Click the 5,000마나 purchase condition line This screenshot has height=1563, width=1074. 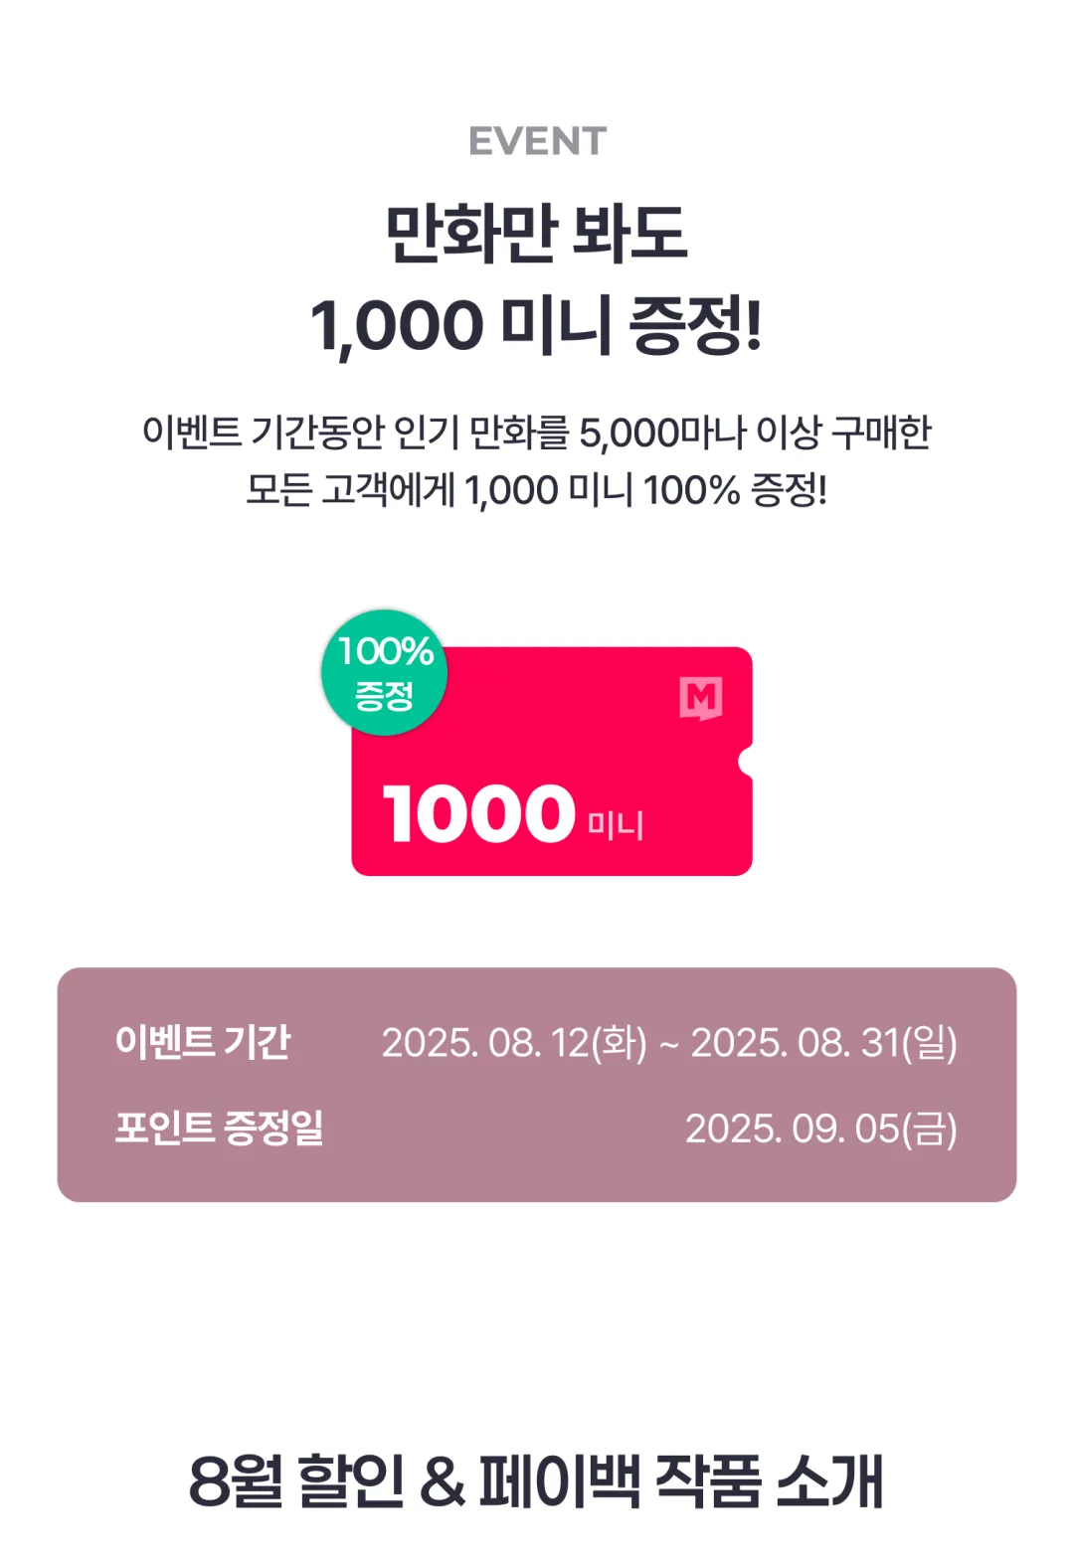(x=537, y=433)
